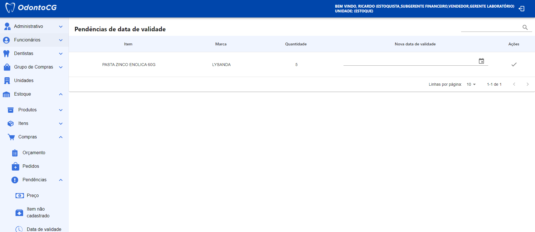
Task: Sort by Quantidade column header
Action: pyautogui.click(x=296, y=44)
